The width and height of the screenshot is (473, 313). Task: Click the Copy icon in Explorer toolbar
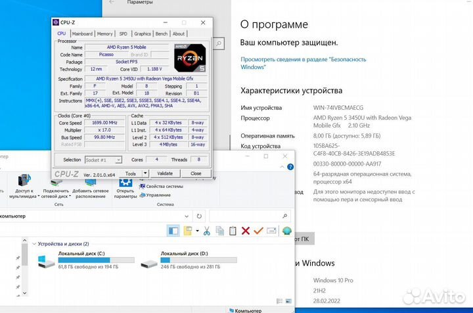(220, 231)
